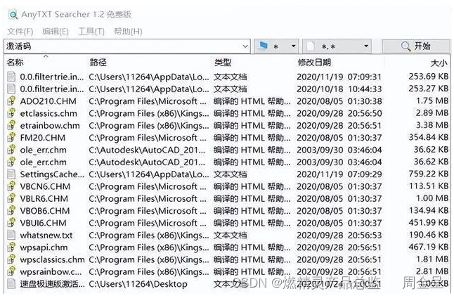Click the text file icon of the 253.69 KB filtertrie row
454x296 pixels.
(11, 77)
